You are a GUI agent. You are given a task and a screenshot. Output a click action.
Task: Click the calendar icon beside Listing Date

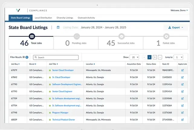point(58,27)
